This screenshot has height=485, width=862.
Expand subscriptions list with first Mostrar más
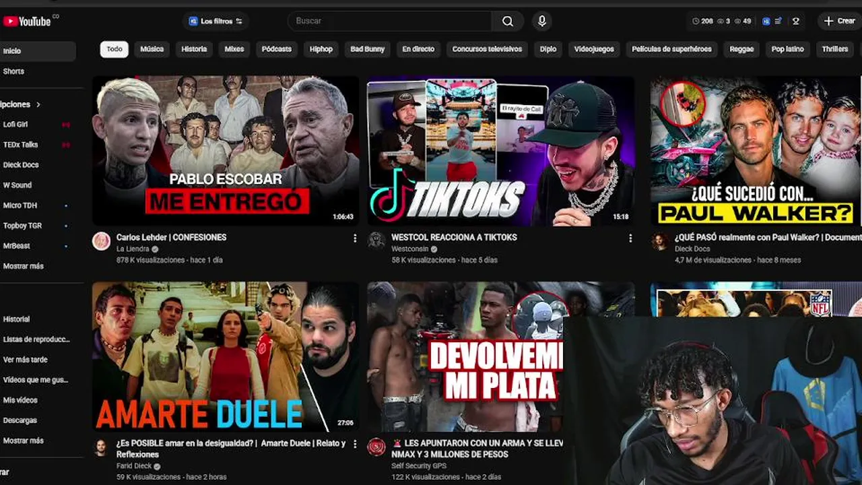coord(24,266)
